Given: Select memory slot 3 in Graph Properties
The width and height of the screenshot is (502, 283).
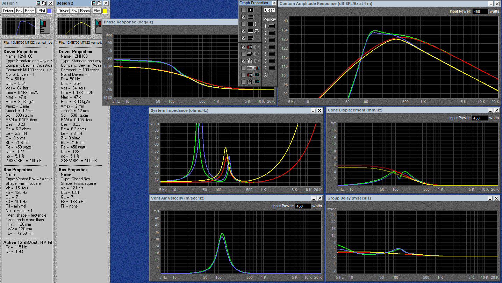Looking at the screenshot, I should pyautogui.click(x=271, y=40).
